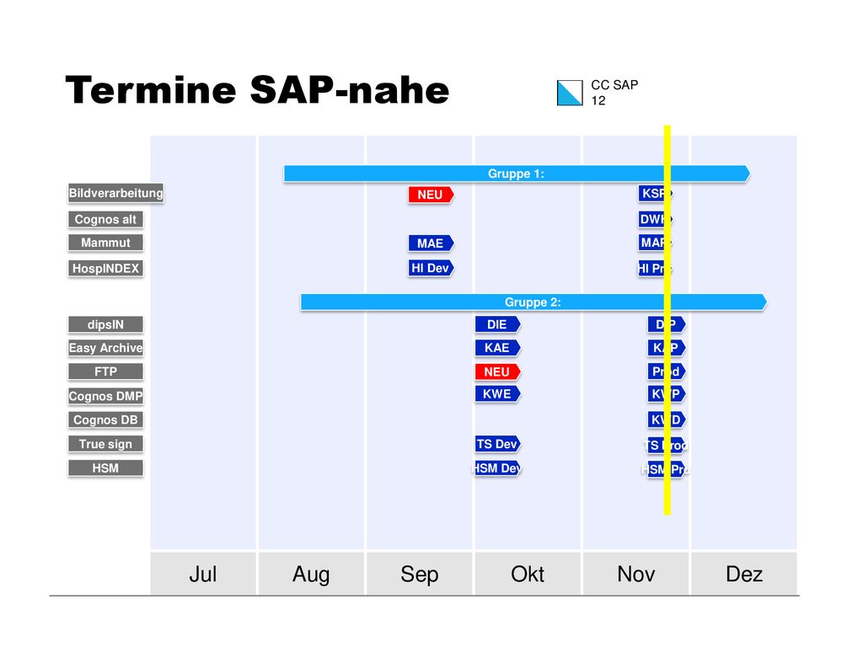Click the Okt month header
The image size is (863, 647).
(528, 574)
